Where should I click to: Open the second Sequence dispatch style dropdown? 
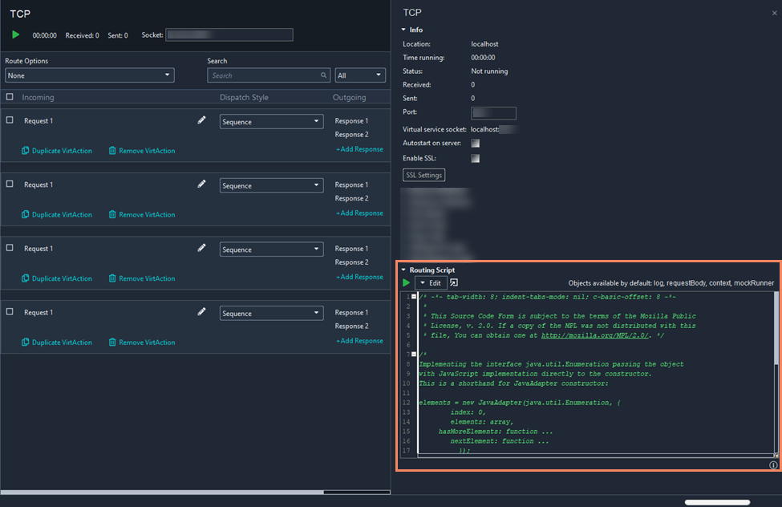pos(270,185)
